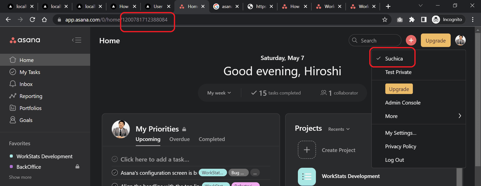Image resolution: width=481 pixels, height=186 pixels.
Task: Click the address bar URL
Action: (x=116, y=20)
